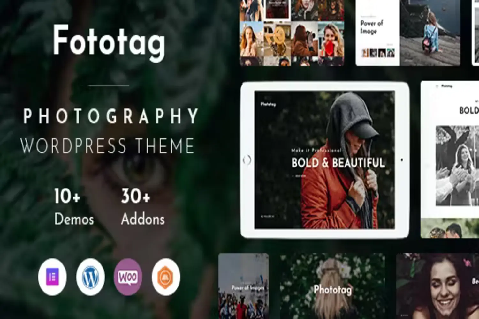Click the PHOTOGRAPHY heading text

click(111, 116)
